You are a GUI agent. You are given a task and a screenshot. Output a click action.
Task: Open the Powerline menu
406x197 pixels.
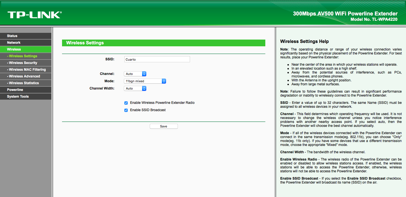click(26, 90)
